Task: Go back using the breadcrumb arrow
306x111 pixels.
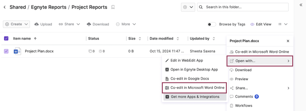Action: pos(5,7)
